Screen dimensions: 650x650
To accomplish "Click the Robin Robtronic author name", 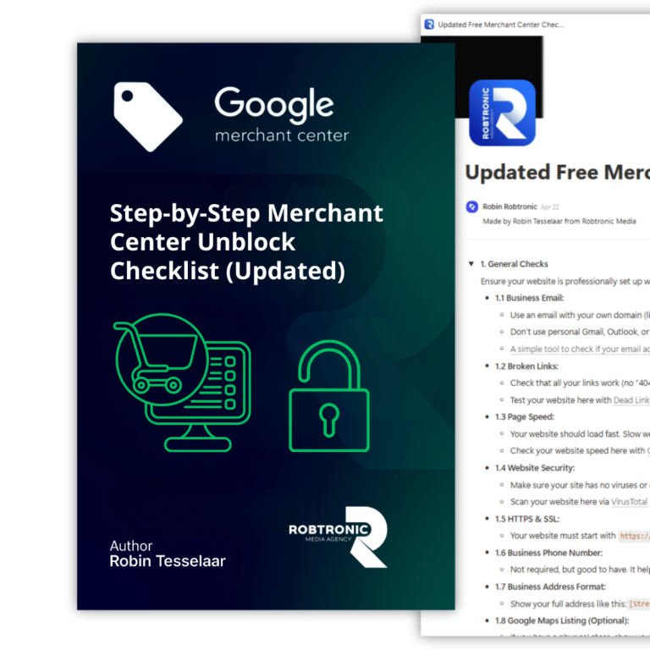I will tap(508, 207).
